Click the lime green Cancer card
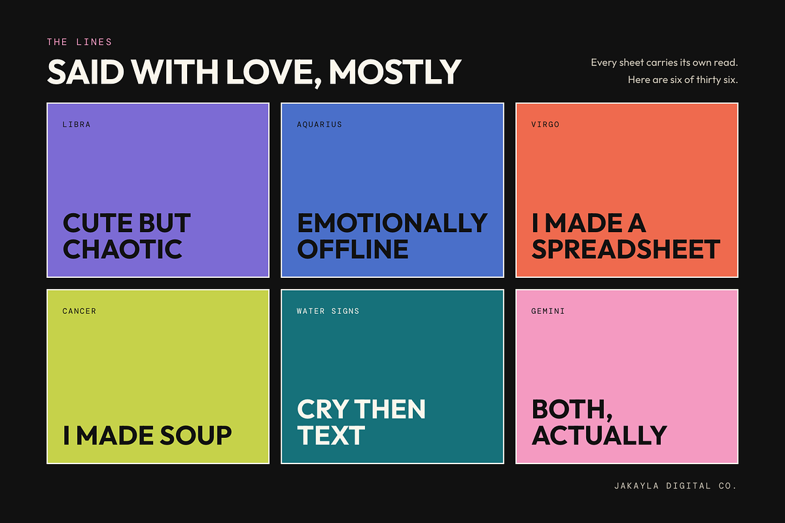The width and height of the screenshot is (785, 523). [158, 377]
